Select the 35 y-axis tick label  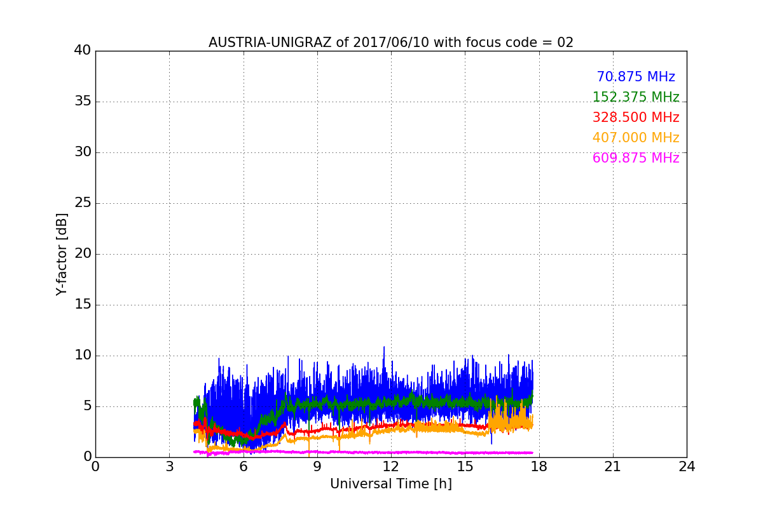[82, 102]
